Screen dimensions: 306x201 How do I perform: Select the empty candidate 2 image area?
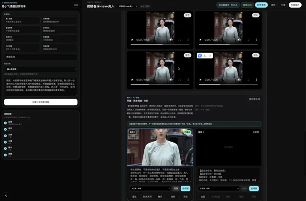[229, 147]
